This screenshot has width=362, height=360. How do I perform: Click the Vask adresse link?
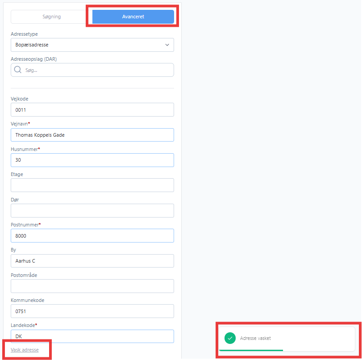25,350
